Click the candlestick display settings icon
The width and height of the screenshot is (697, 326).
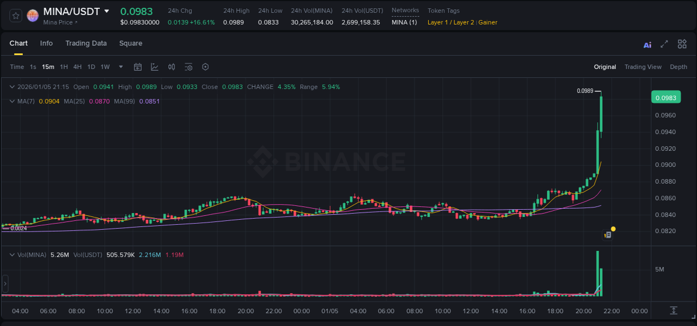tap(171, 67)
